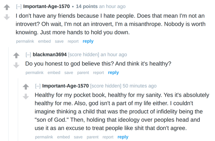Image resolution: width=215 pixels, height=141 pixels.
Task: Save the top comment
Action: 59,41
